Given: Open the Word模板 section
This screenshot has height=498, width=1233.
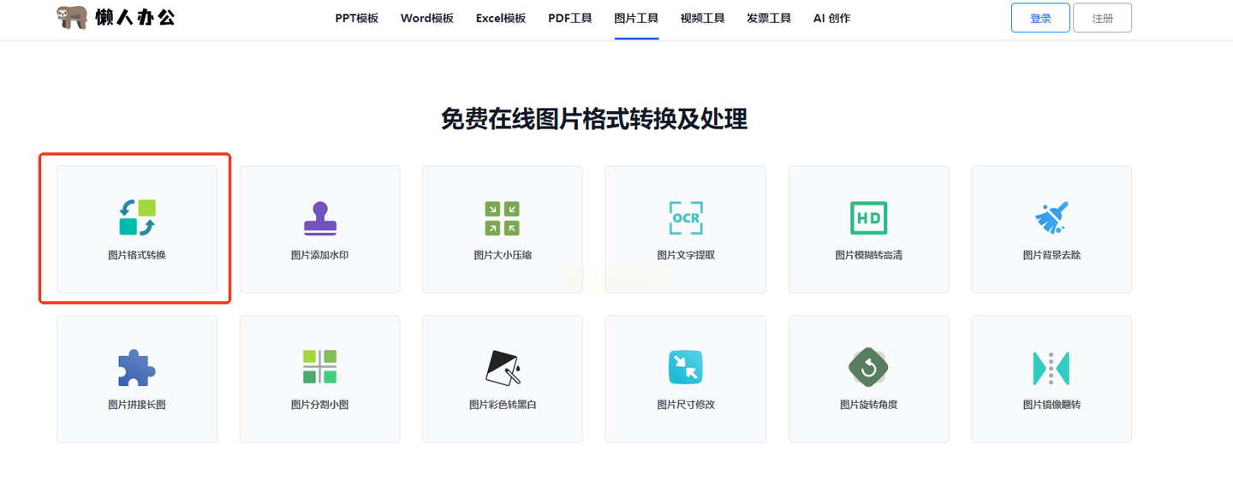Looking at the screenshot, I should (x=426, y=17).
